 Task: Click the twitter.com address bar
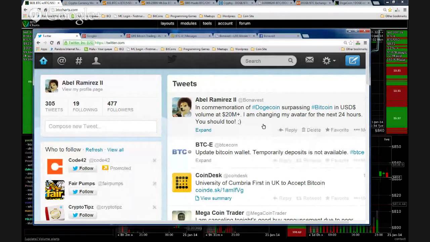(202, 43)
